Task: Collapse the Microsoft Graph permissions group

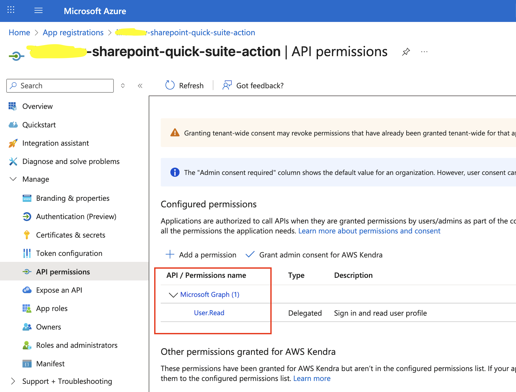Action: (173, 295)
